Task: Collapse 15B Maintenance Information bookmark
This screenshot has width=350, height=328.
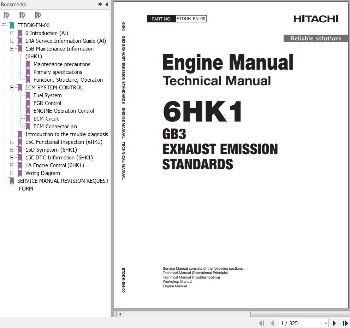Action: tap(12, 48)
